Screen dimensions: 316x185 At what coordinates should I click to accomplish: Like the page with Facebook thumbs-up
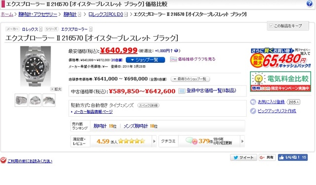coord(293,157)
